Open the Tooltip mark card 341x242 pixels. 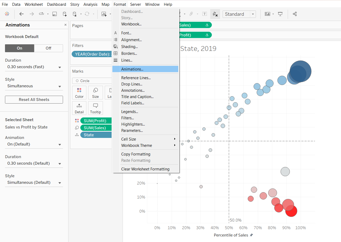[95, 108]
